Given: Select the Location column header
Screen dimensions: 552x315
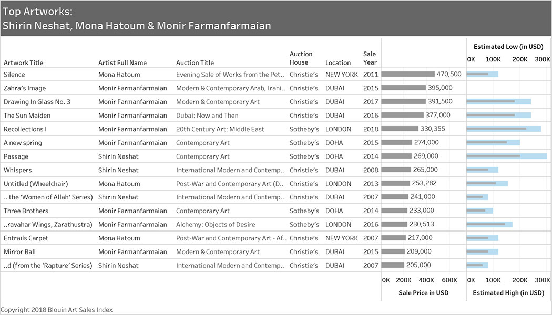Looking at the screenshot, I should [x=338, y=63].
